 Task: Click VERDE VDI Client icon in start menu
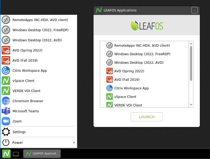(6, 91)
